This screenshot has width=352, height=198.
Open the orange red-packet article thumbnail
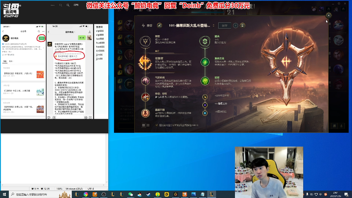click(40, 74)
